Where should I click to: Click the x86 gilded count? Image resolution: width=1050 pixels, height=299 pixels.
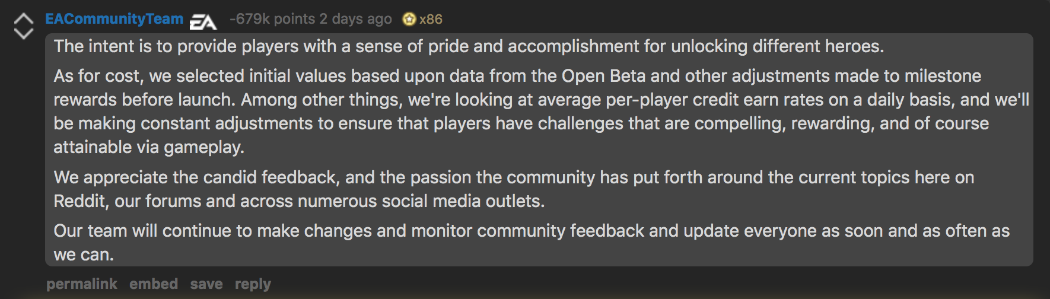pos(431,20)
